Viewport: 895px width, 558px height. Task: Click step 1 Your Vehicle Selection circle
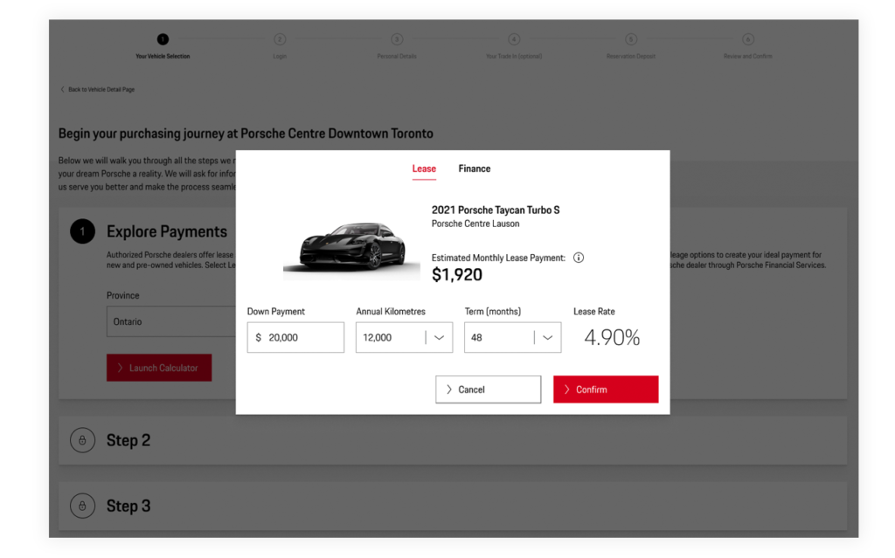pyautogui.click(x=163, y=39)
